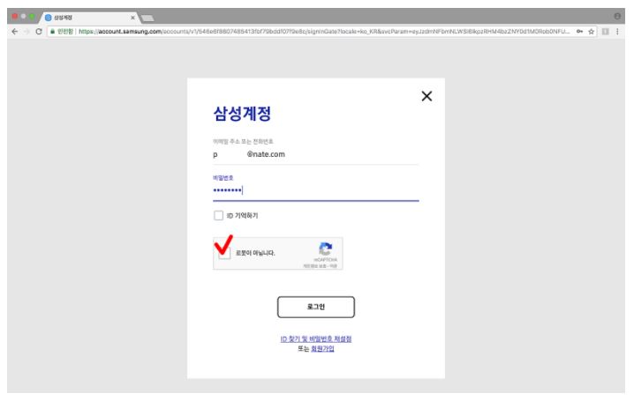Open the reCAPTCHA privacy and terms links
Screen dimensions: 634x401
coord(321,266)
